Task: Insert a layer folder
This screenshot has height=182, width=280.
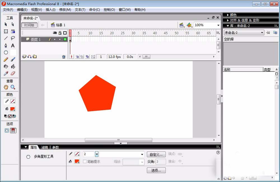Action: (x=35, y=57)
